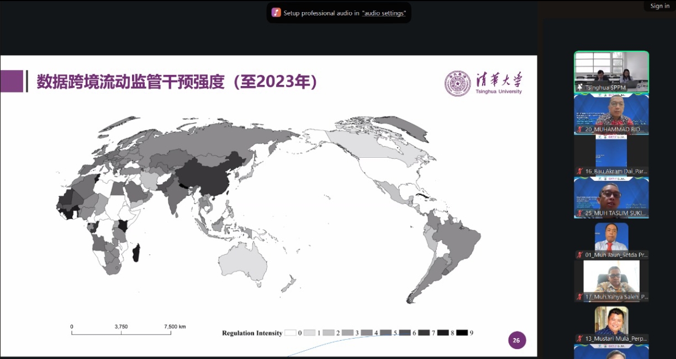
Task: Click the white legend swatch for intensity 0
Action: [290, 333]
